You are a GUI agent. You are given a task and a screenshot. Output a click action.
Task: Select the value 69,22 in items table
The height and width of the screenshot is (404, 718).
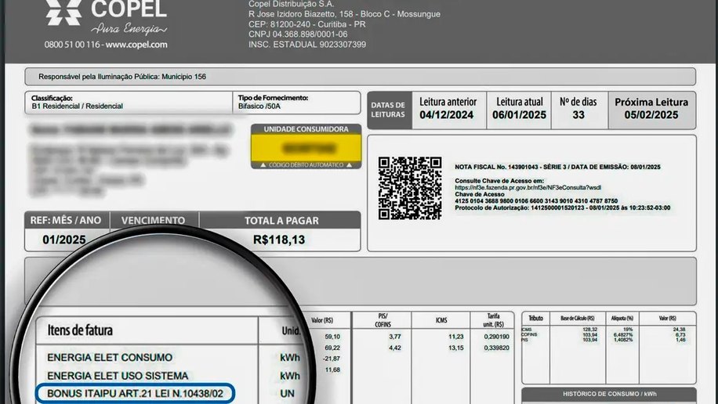point(332,348)
